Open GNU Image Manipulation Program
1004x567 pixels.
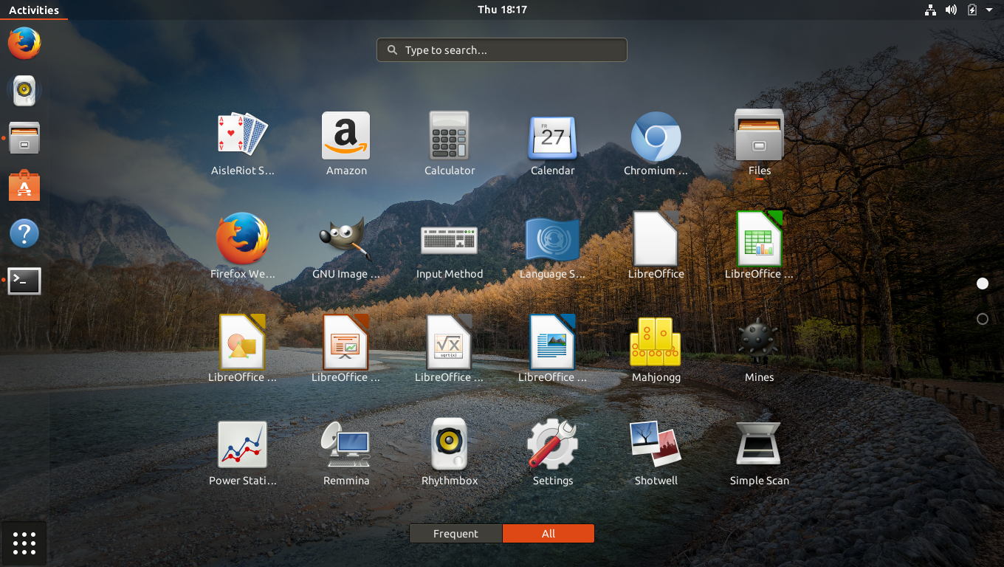click(x=346, y=238)
